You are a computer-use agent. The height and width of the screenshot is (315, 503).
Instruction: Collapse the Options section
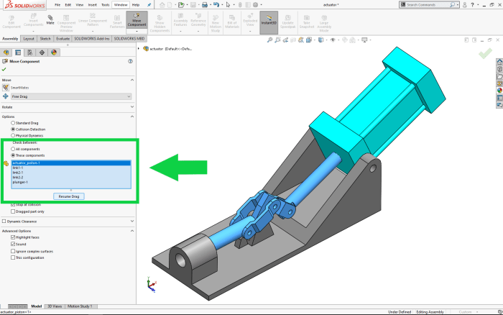coord(132,117)
